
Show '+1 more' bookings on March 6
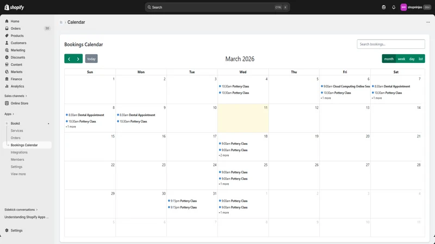click(x=326, y=98)
